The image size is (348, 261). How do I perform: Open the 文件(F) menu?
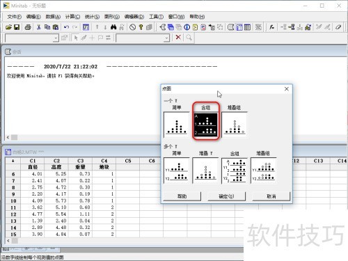pos(14,17)
